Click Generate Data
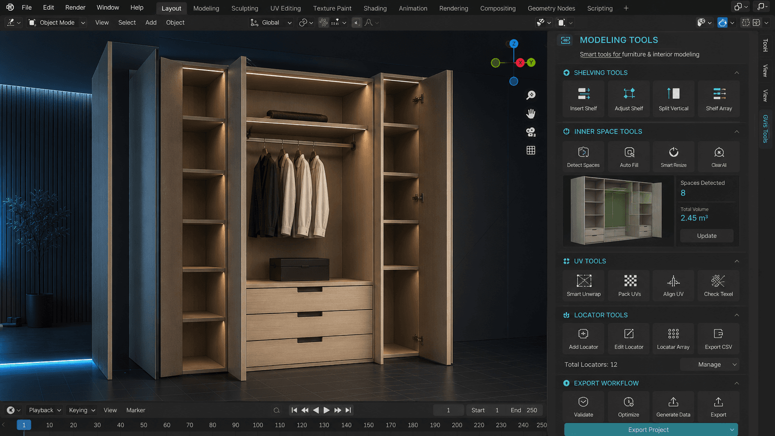775x436 pixels. 673,407
